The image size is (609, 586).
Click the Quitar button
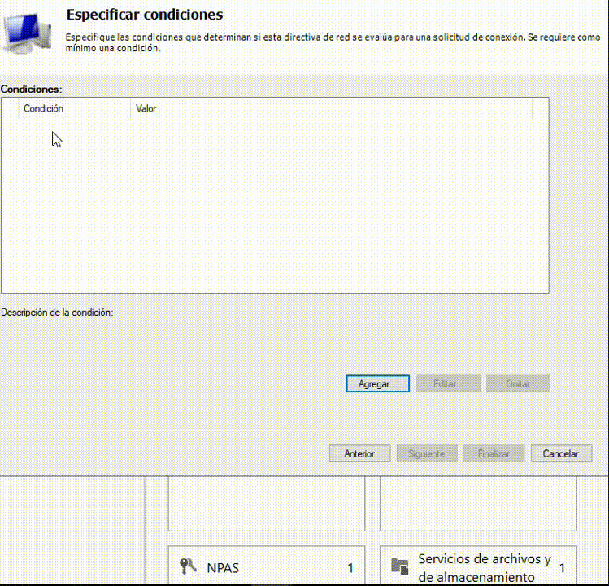[518, 383]
